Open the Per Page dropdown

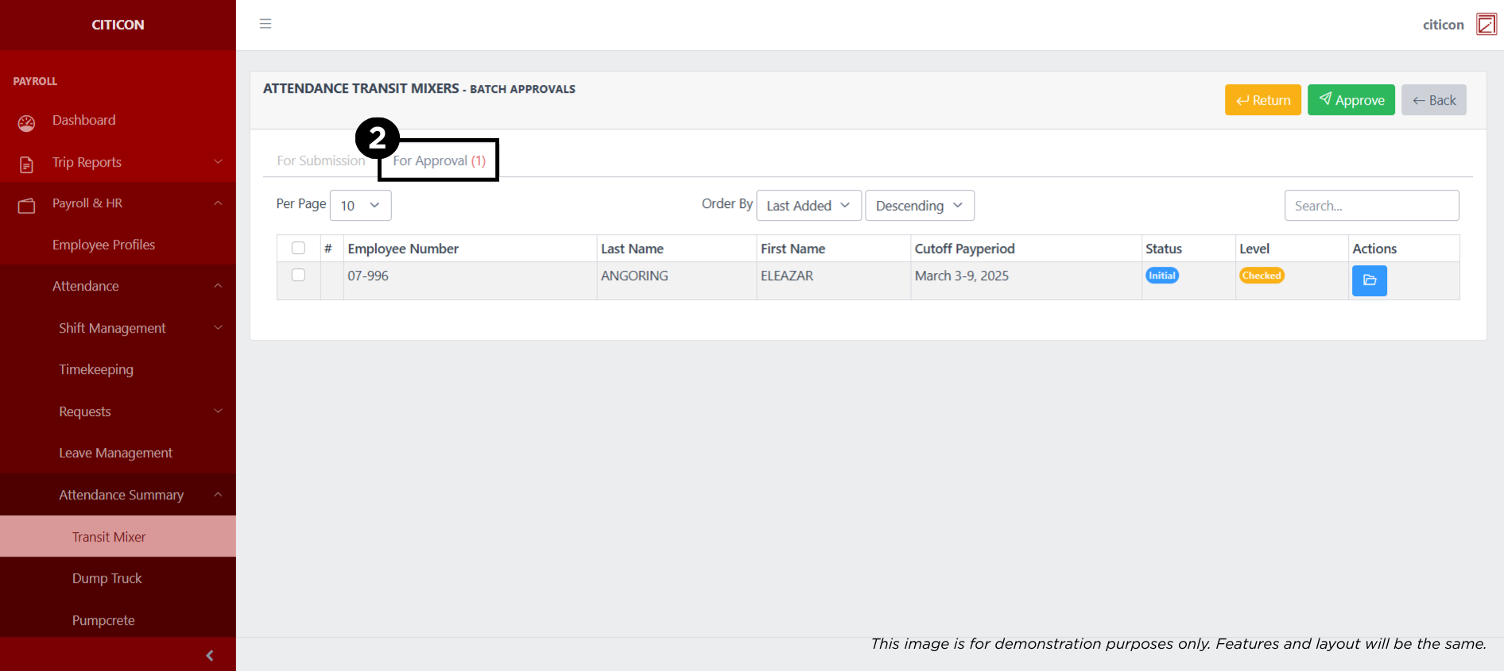point(360,206)
